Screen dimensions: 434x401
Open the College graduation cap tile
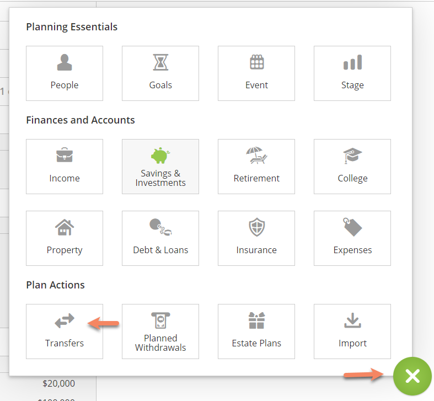pyautogui.click(x=352, y=167)
